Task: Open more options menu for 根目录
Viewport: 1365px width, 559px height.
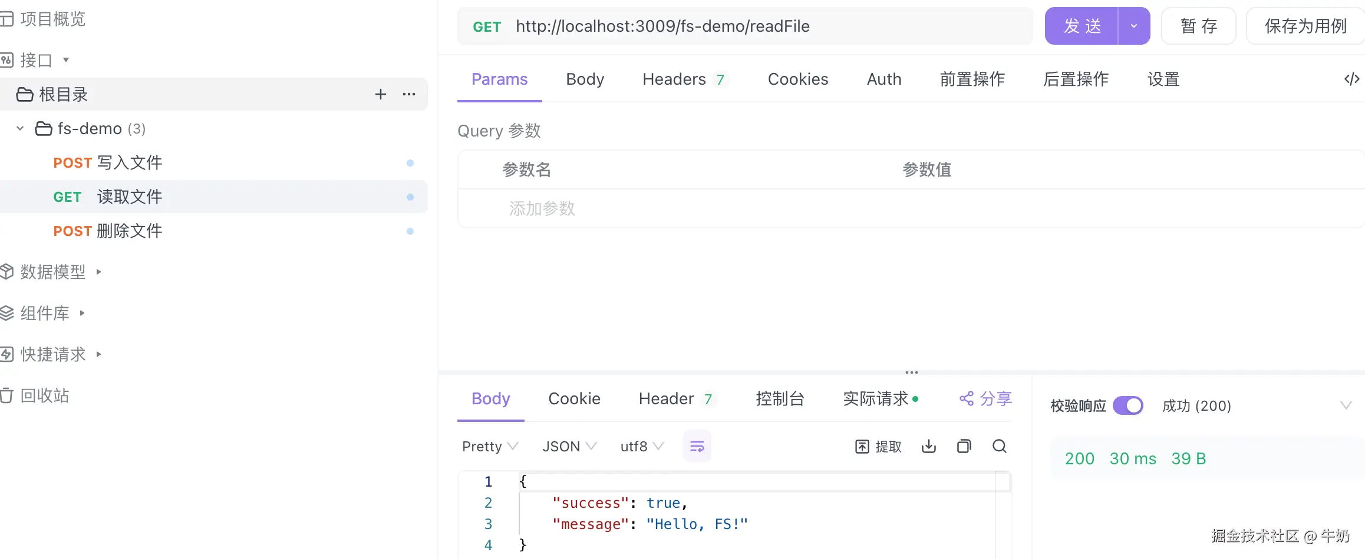Action: pos(409,94)
